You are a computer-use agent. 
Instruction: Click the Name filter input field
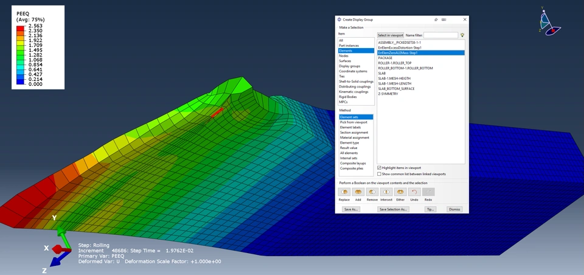click(440, 35)
